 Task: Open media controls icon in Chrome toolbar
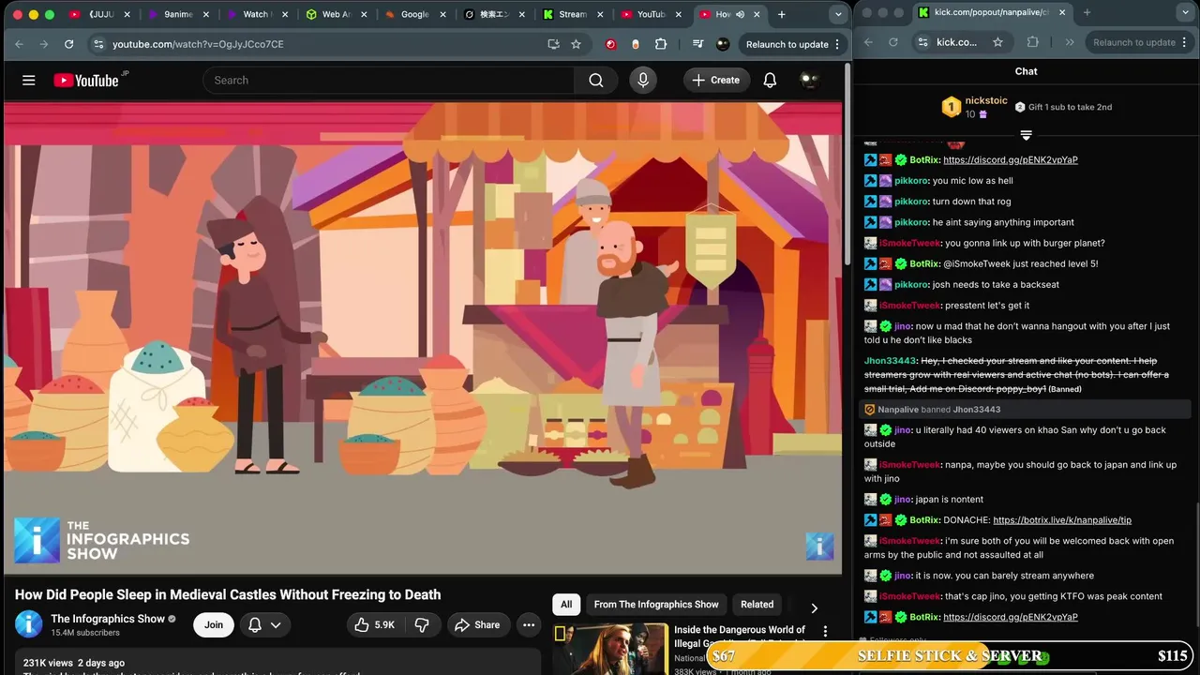pyautogui.click(x=697, y=44)
